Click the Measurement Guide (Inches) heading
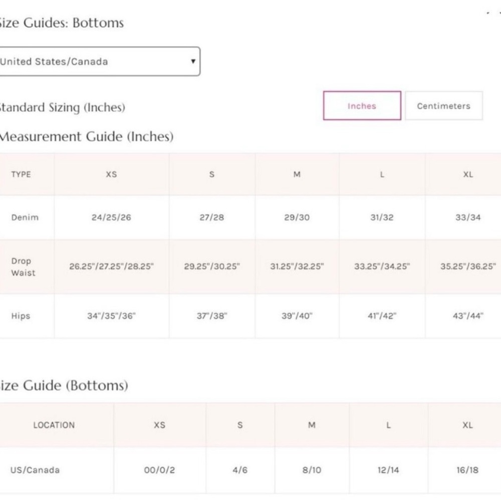Viewport: 501px width, 501px height. (x=87, y=136)
